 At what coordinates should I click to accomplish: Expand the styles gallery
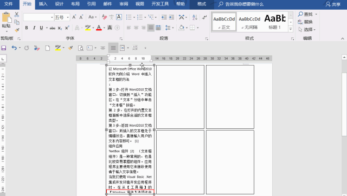coord(291,29)
